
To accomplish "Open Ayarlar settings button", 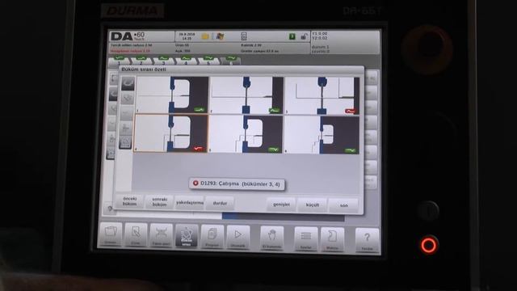I will [305, 238].
